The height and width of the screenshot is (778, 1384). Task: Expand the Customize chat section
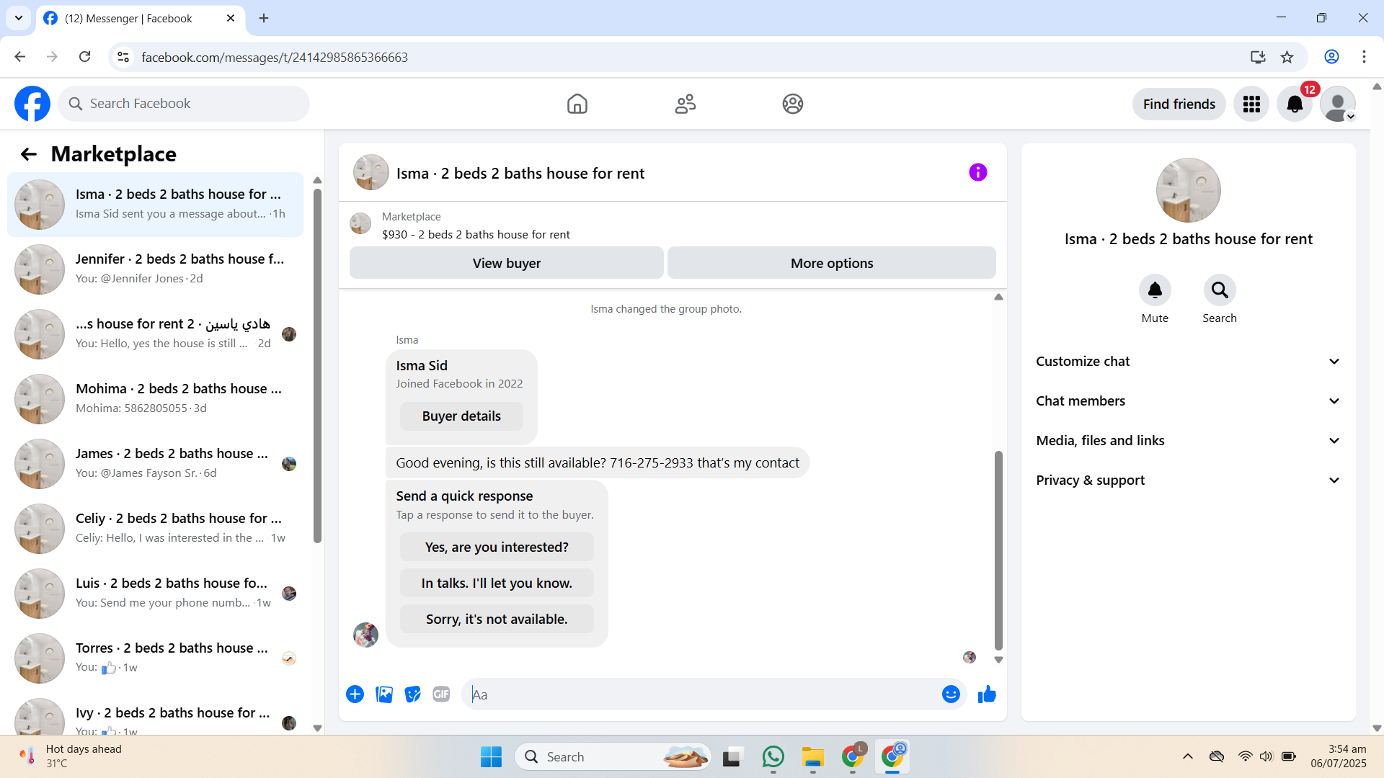click(1188, 361)
